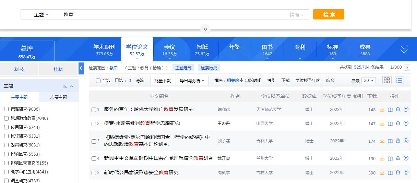417x183 pixels.
Task: Expand advanced search with double chevron
Action: pyautogui.click(x=205, y=29)
